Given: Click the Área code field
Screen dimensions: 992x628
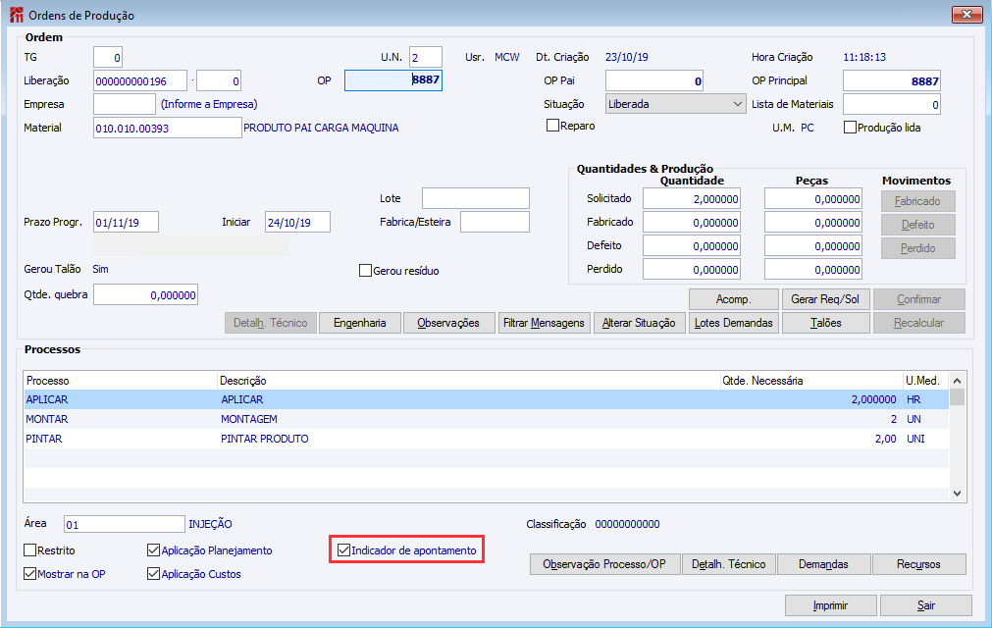Looking at the screenshot, I should (x=125, y=524).
